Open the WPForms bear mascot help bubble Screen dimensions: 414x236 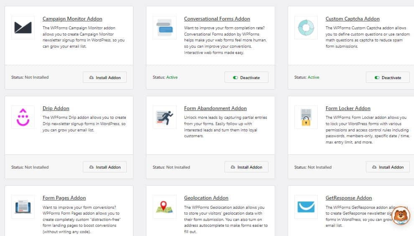pyautogui.click(x=401, y=215)
